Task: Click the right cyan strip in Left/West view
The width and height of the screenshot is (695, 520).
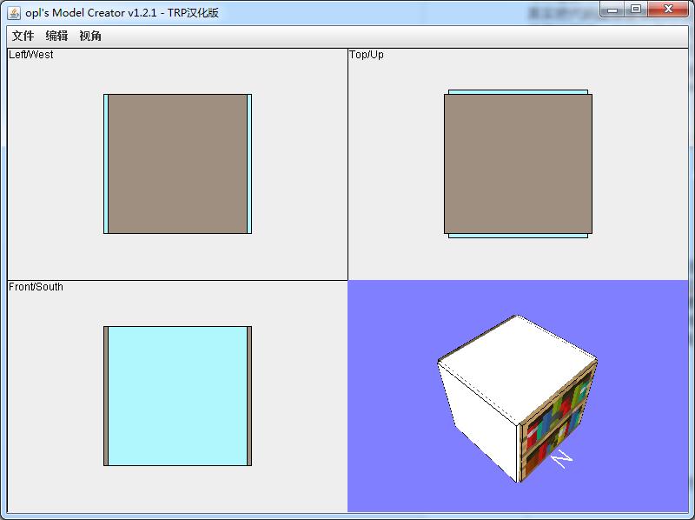Action: 249,163
